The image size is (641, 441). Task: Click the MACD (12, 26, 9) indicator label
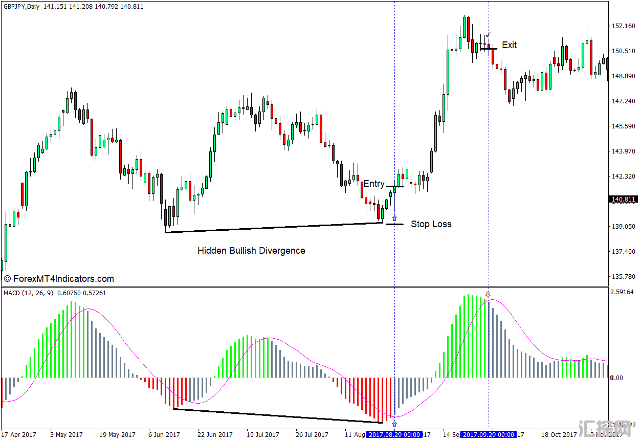click(29, 293)
